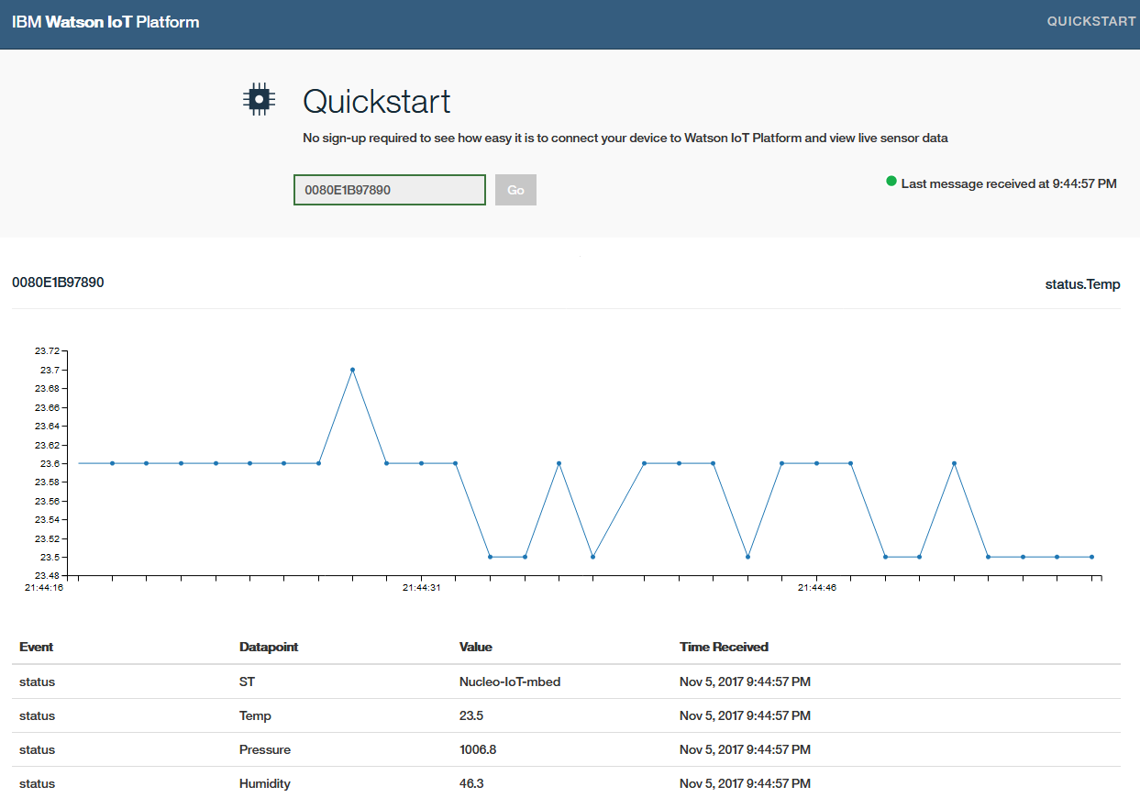This screenshot has width=1140, height=809.
Task: Select the ST datapoint row
Action: 247,682
